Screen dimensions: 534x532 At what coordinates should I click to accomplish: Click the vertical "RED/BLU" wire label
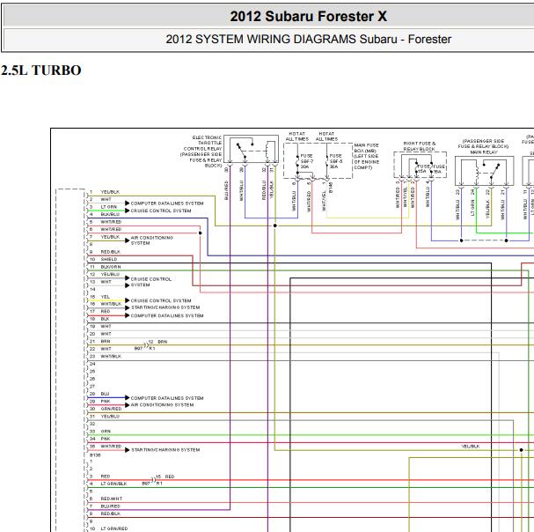[264, 190]
